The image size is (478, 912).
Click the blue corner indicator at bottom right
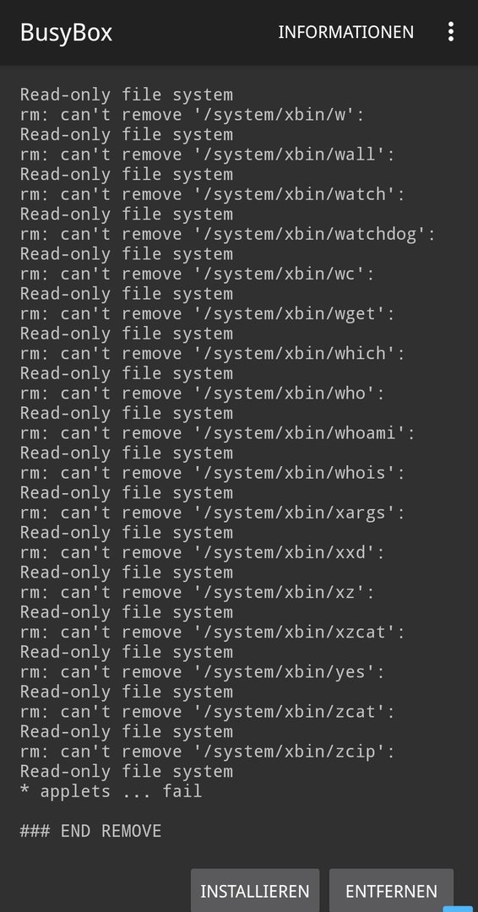[459, 909]
